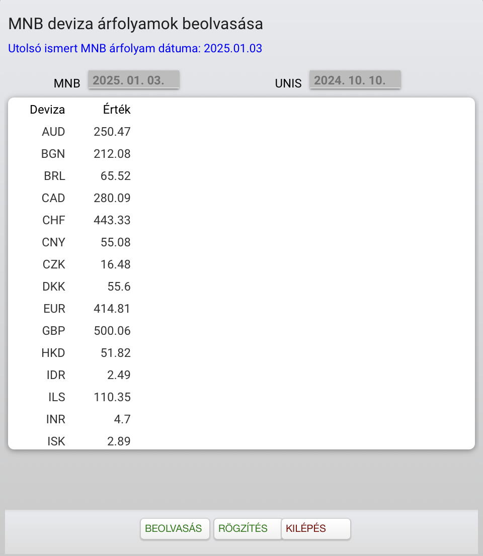Click the value 16.48

click(116, 264)
